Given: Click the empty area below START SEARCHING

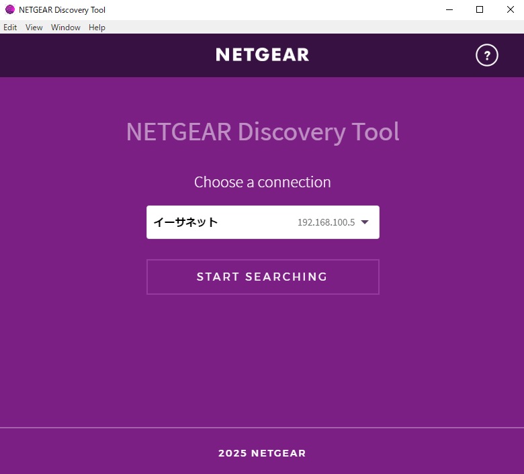Looking at the screenshot, I should [262, 356].
